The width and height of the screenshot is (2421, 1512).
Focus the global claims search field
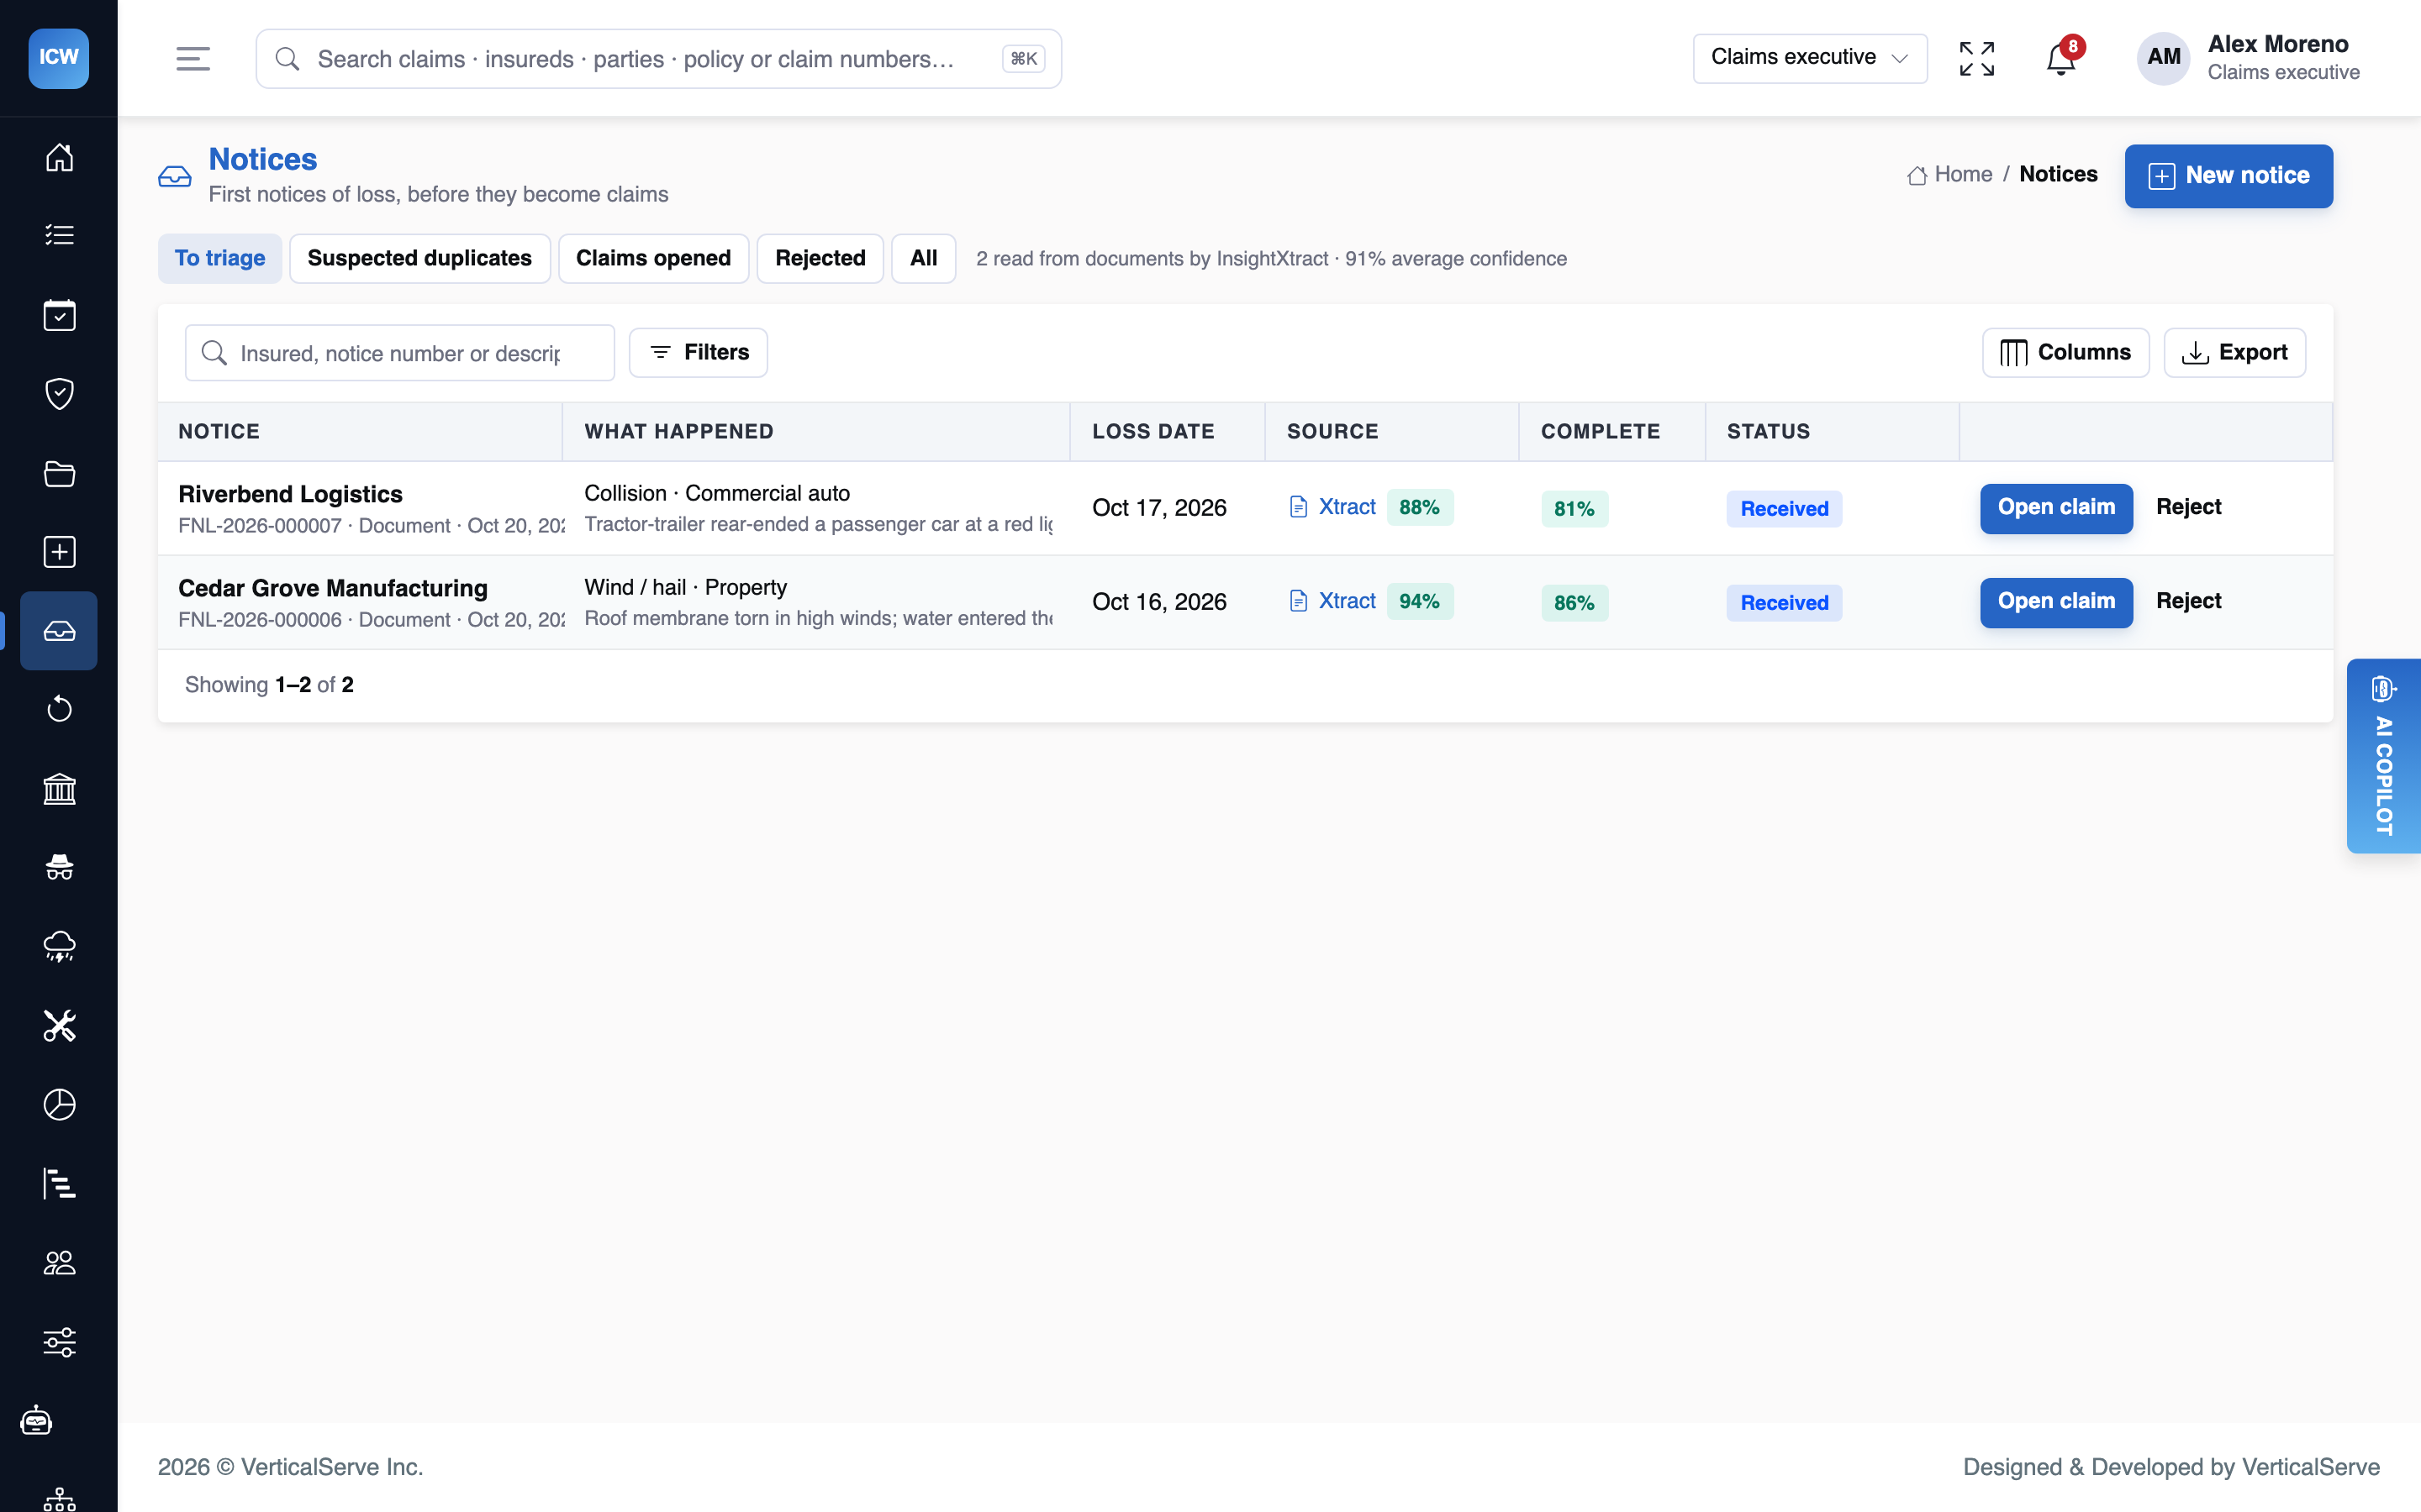(658, 59)
